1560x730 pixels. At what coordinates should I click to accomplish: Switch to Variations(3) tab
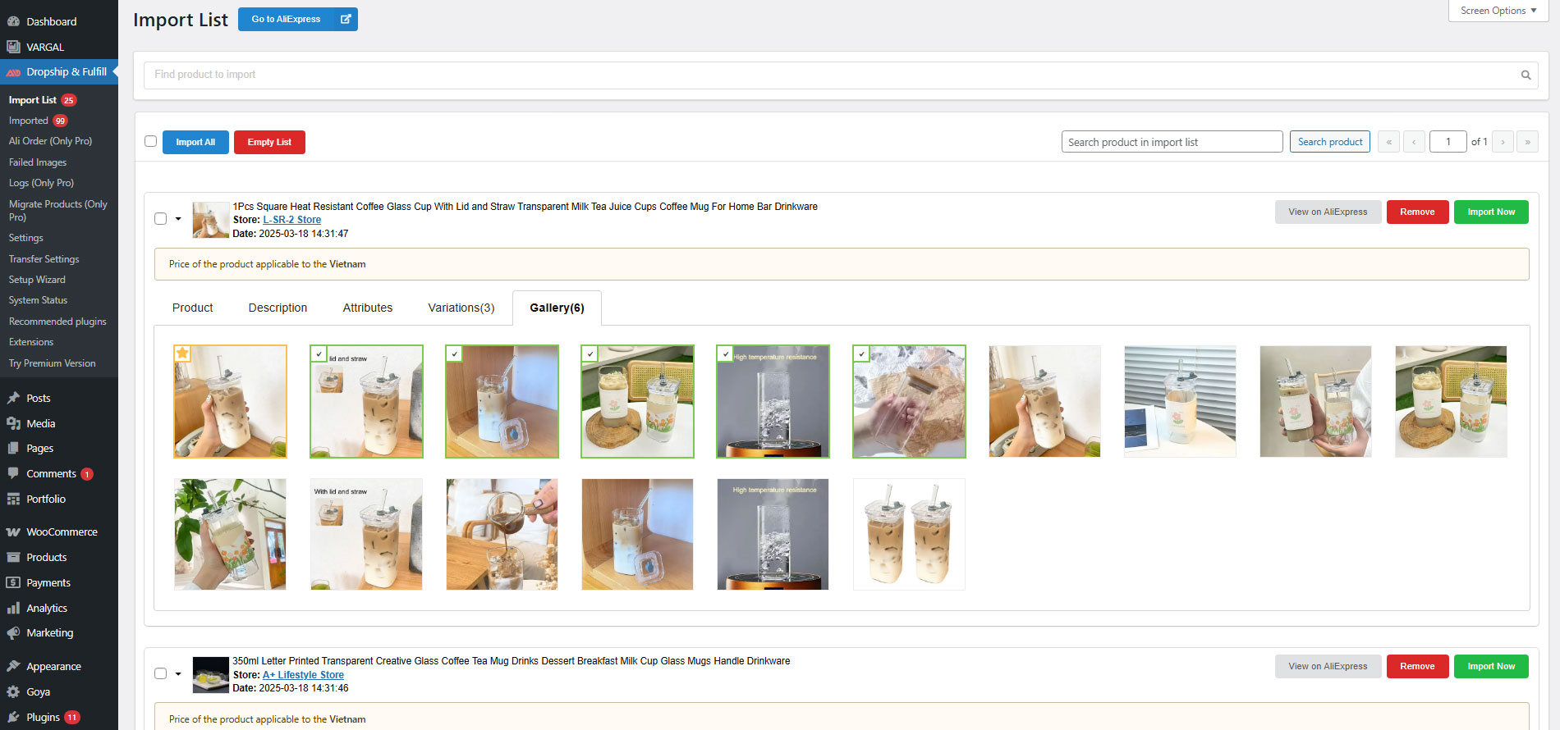461,308
